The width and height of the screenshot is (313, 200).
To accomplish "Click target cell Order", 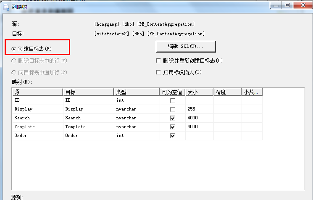I will pos(88,136).
